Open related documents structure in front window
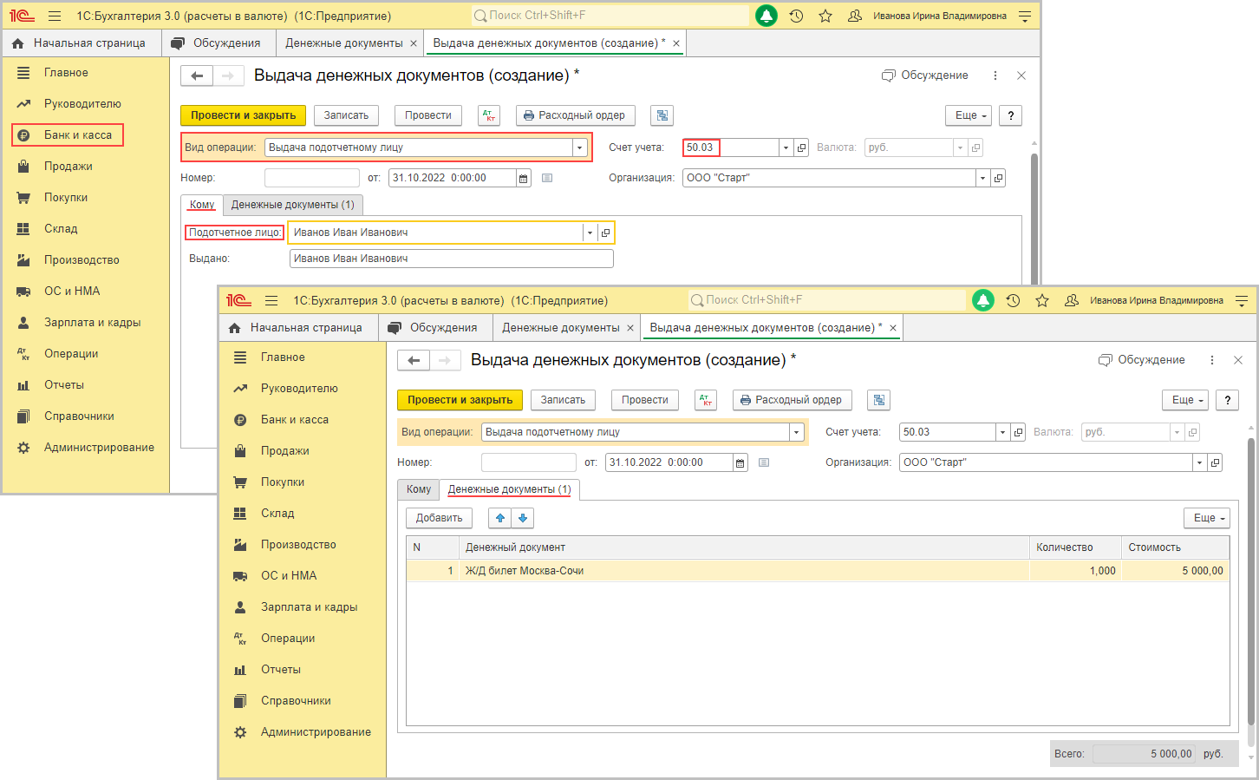1259x780 pixels. pos(879,400)
